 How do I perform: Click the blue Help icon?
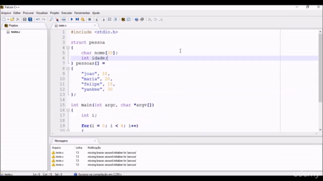(x=136, y=20)
